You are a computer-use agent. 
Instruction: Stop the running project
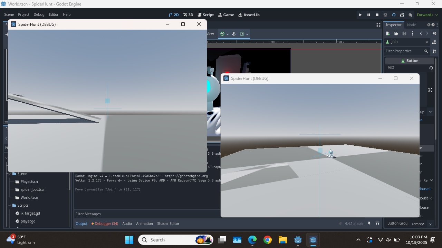tap(377, 15)
